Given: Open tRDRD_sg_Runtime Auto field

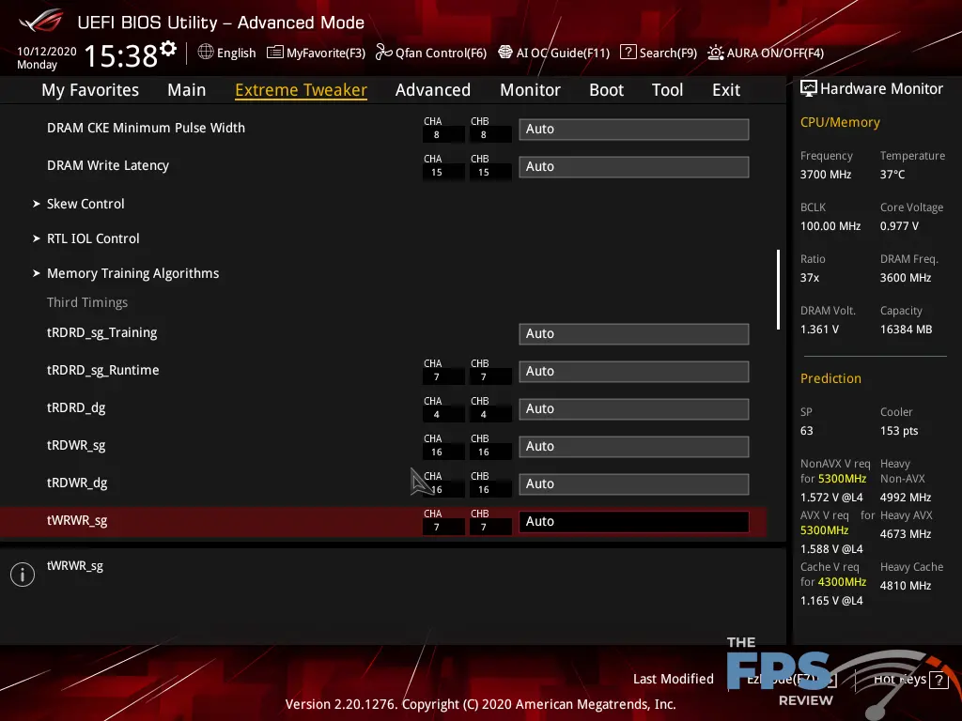Looking at the screenshot, I should (634, 371).
